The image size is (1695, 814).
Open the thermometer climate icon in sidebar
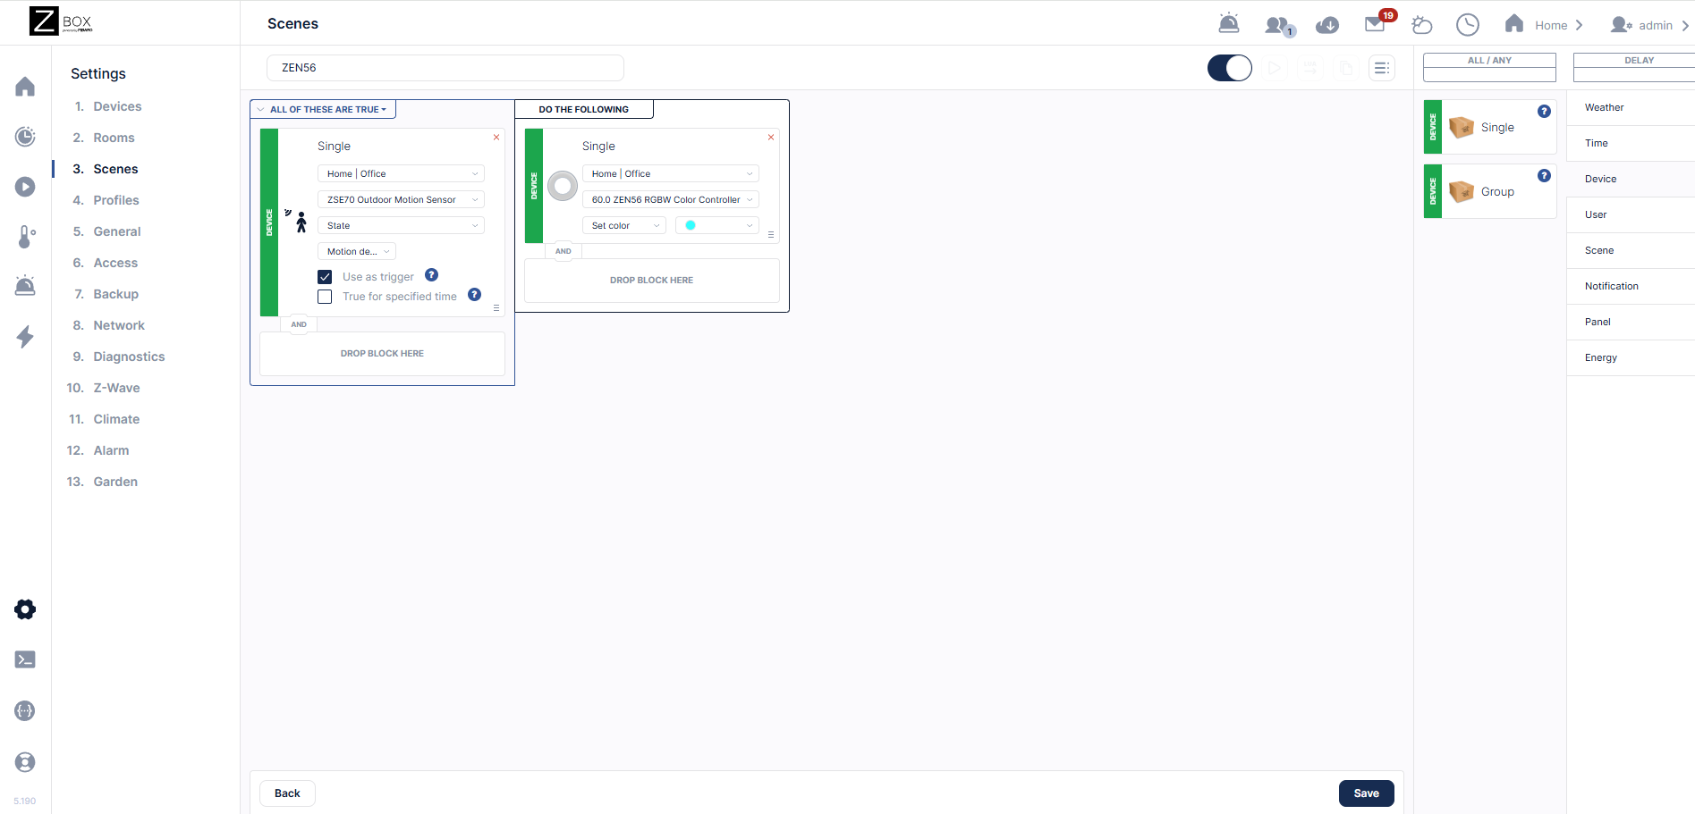[x=25, y=237]
